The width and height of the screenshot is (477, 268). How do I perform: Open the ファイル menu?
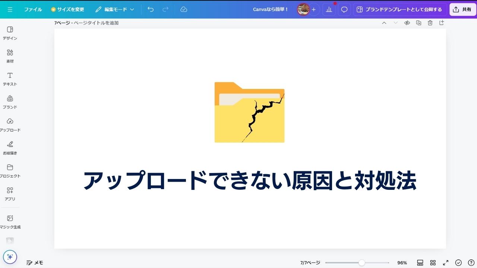click(33, 9)
